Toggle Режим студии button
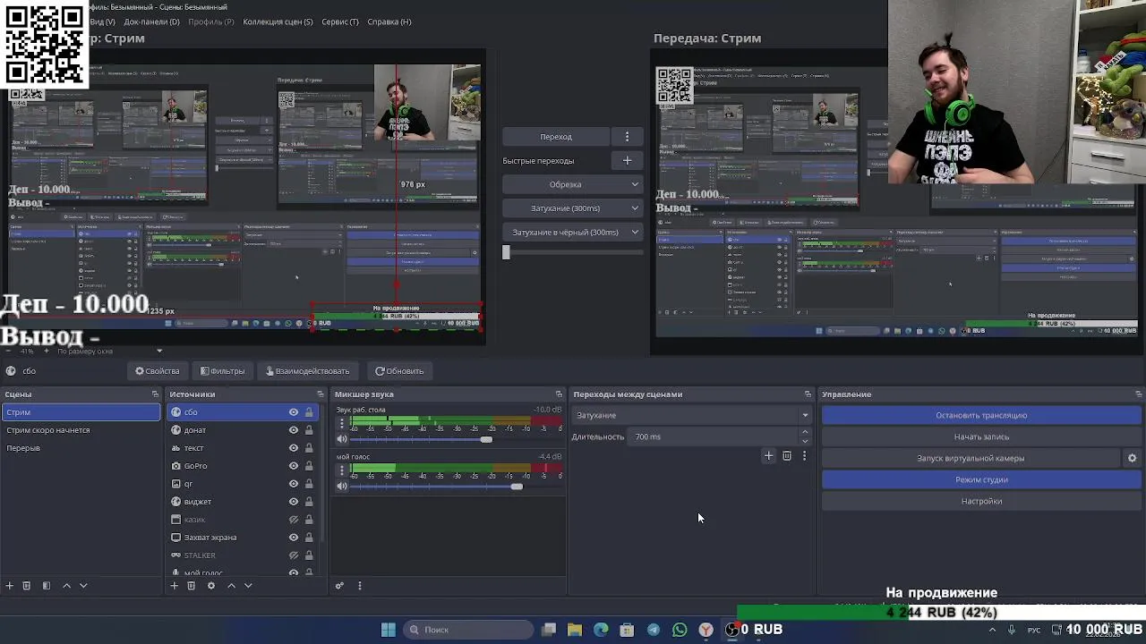This screenshot has height=644, width=1146. tap(981, 479)
